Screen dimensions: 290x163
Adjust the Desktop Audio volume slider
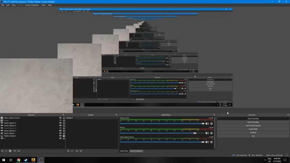click(x=162, y=124)
